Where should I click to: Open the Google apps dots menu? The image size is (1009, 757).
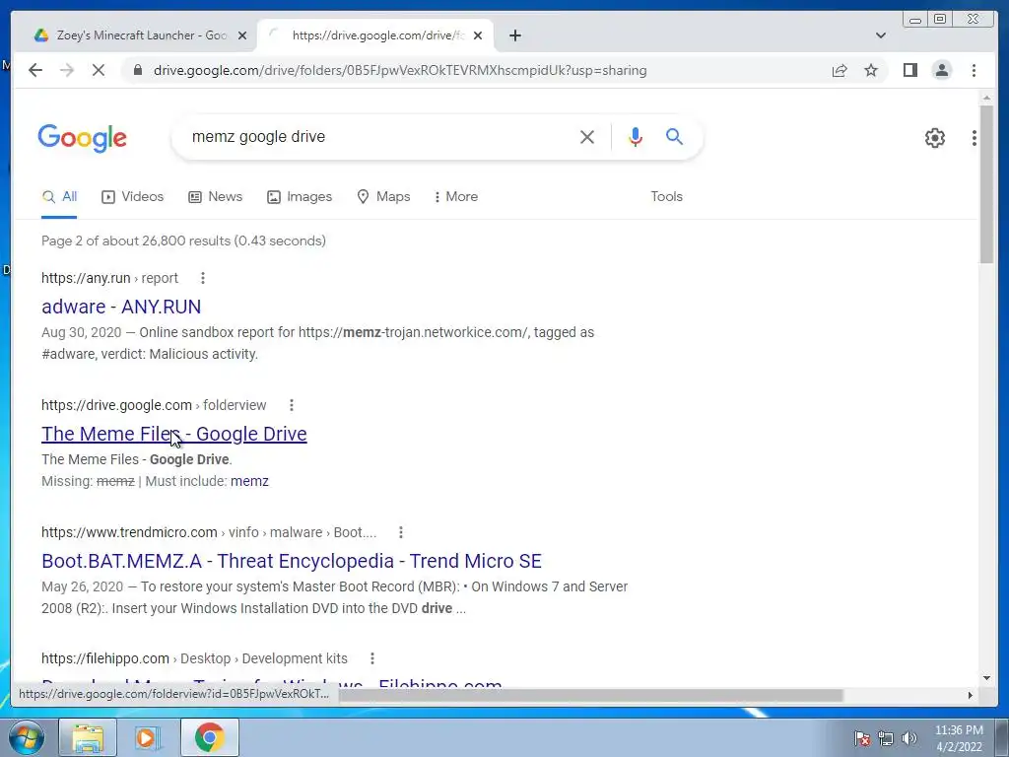click(x=975, y=138)
